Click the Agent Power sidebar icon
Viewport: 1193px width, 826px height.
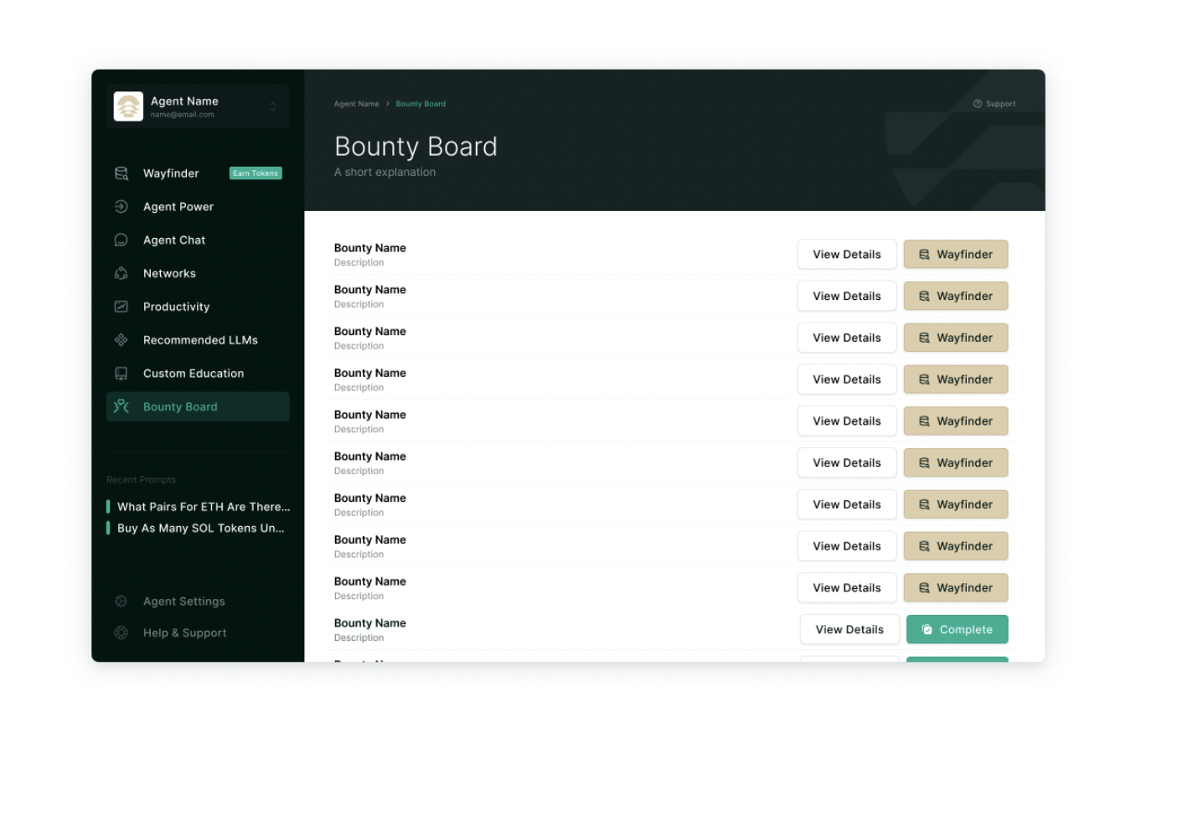[121, 207]
